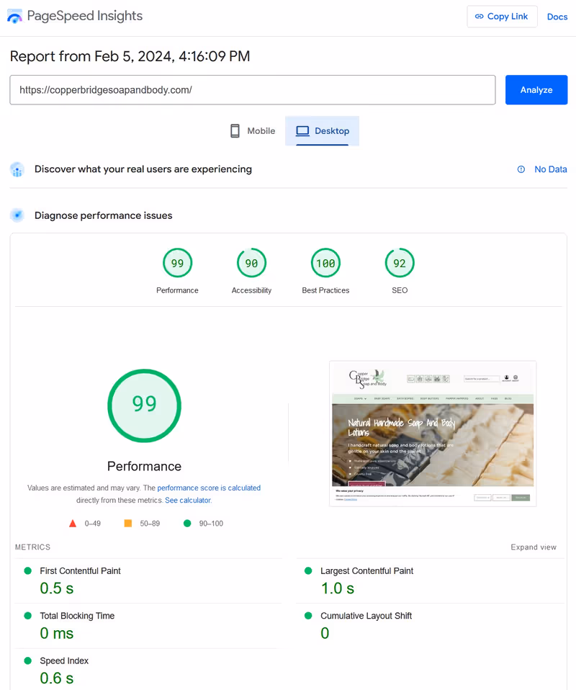
Task: Click the PageSpeed Insights logo icon
Action: pos(14,17)
